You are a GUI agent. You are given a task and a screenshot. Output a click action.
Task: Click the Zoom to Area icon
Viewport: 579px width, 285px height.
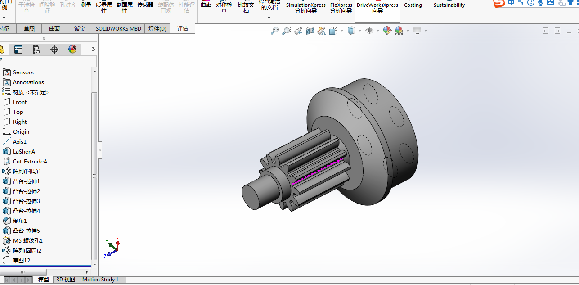click(286, 31)
